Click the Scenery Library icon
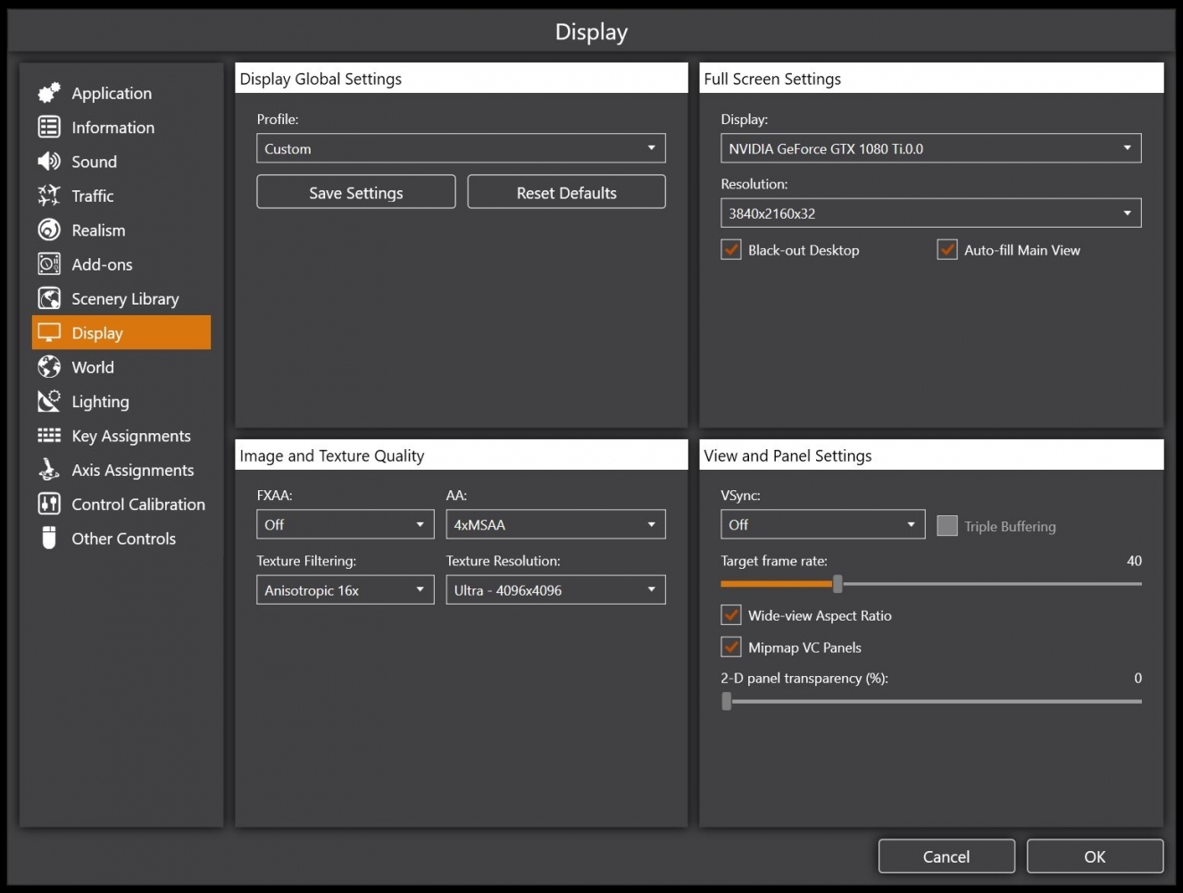Screen dimensions: 1183x893 click(x=49, y=298)
